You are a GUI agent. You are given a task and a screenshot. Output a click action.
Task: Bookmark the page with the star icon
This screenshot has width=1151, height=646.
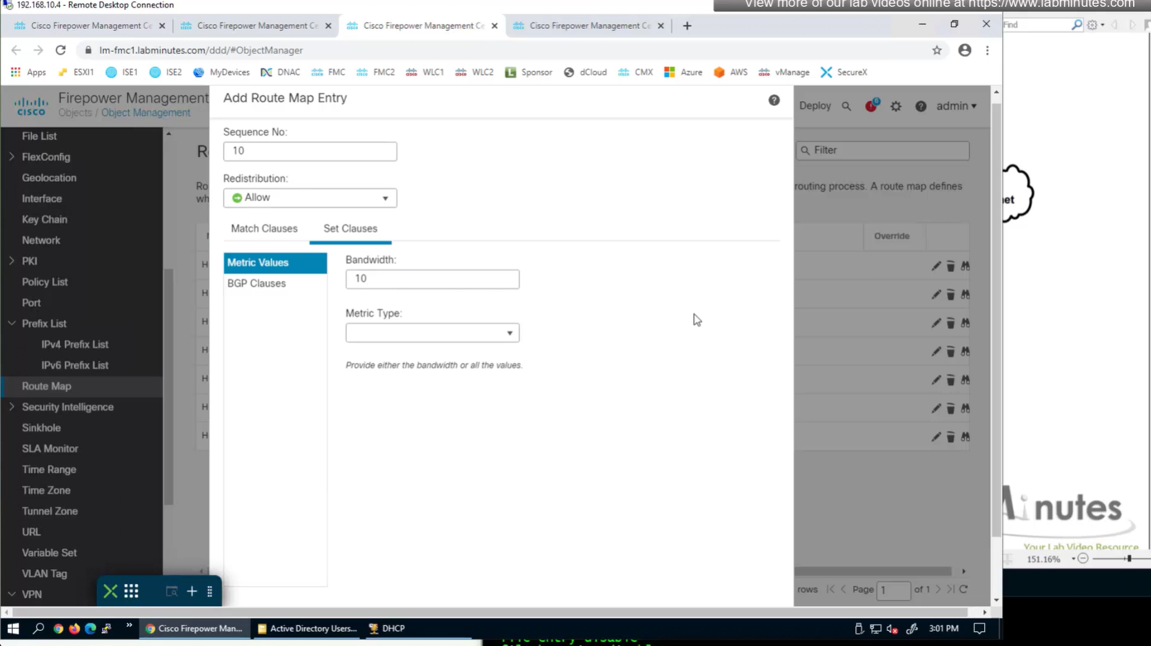click(937, 50)
